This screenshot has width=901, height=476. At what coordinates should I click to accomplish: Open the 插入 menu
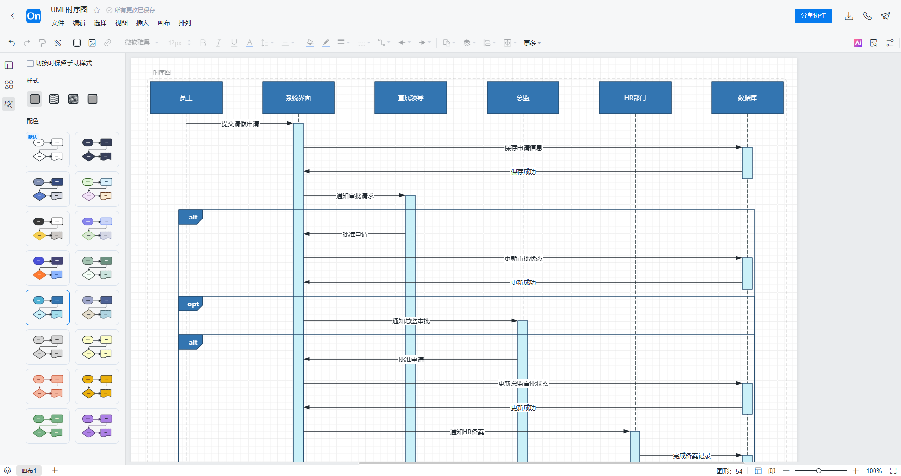click(x=142, y=23)
